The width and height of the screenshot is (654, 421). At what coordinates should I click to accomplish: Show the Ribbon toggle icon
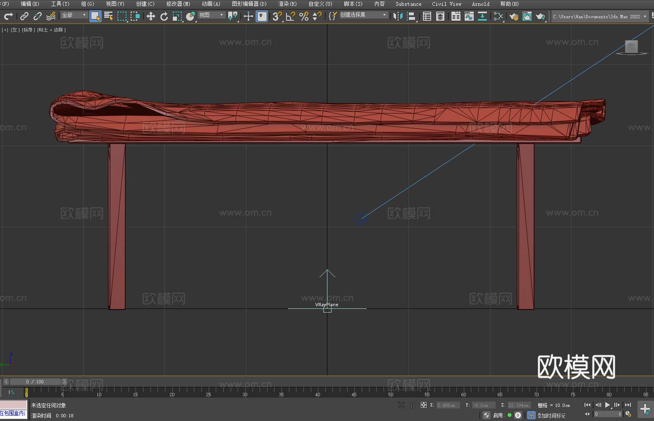tap(456, 16)
